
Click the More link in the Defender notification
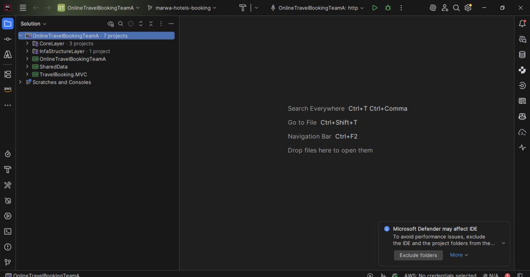(456, 255)
